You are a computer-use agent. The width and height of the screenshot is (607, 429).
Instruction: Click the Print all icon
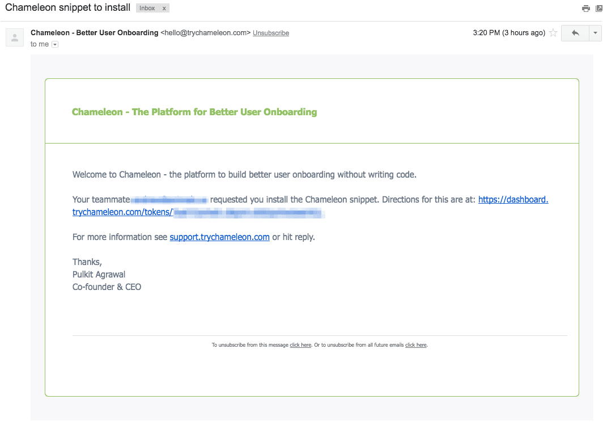[x=585, y=8]
